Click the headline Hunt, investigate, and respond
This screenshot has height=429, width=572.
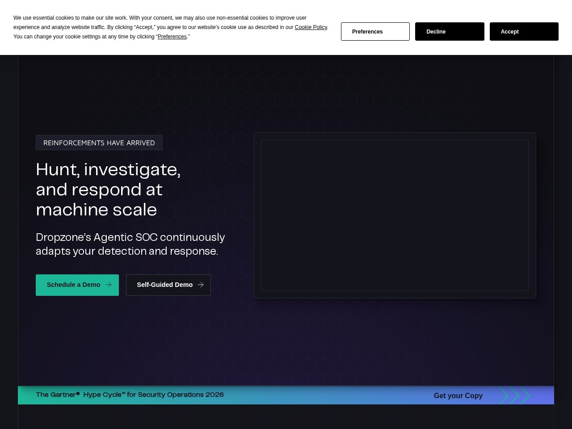pyautogui.click(x=108, y=189)
